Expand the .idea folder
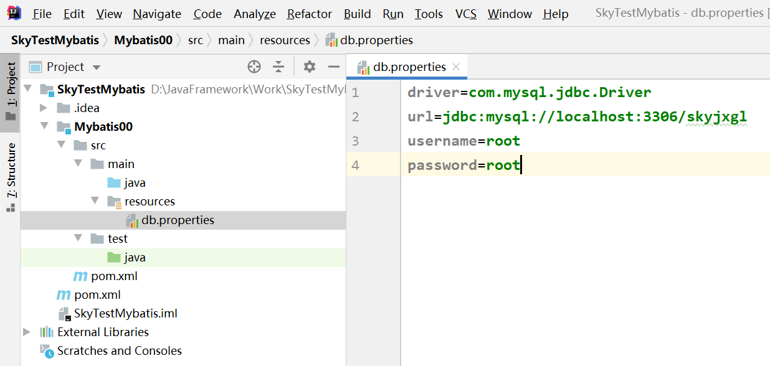The height and width of the screenshot is (366, 770). tap(44, 108)
